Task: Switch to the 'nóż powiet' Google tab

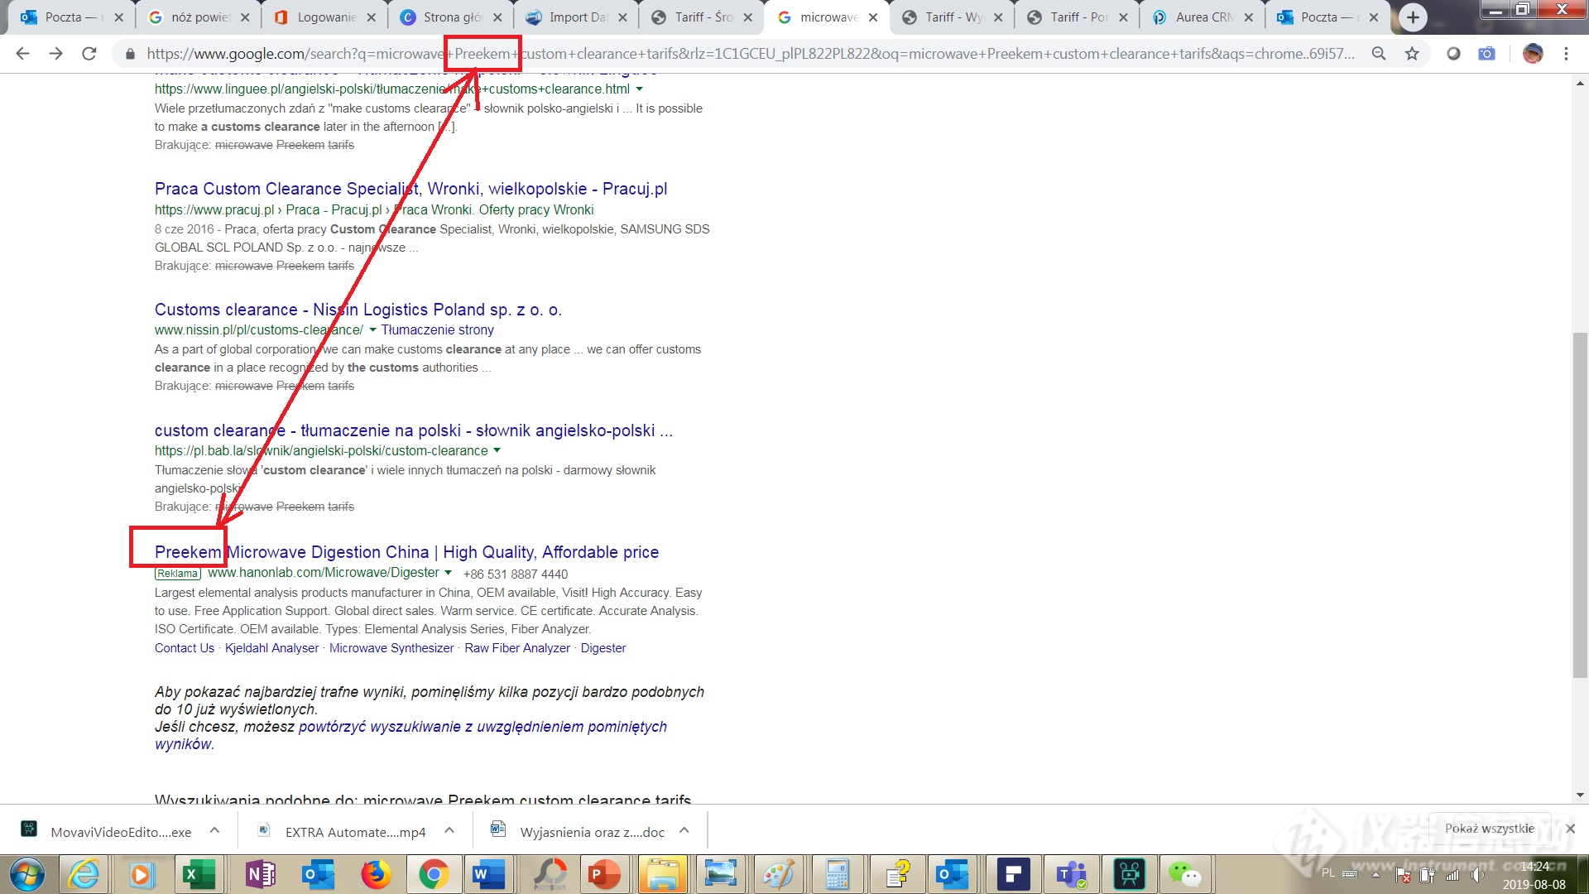Action: 199,17
